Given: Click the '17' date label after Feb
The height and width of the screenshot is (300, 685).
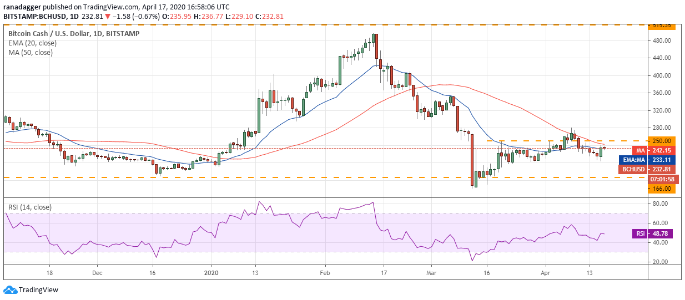Looking at the screenshot, I should pos(384,273).
